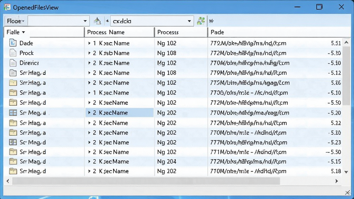Expand the process entry in the Prock row

90,53
